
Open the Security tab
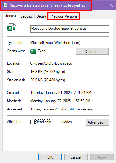[27, 16]
